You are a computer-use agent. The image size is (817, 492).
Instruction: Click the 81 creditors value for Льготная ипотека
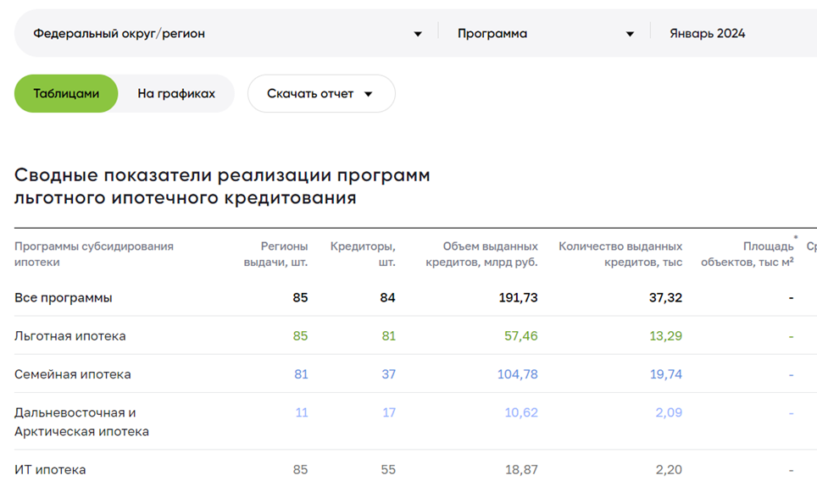pos(389,336)
